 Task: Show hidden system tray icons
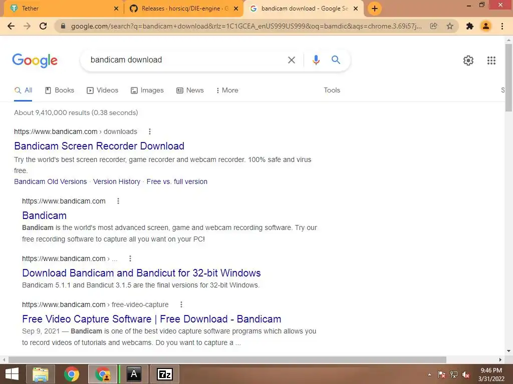tap(429, 374)
